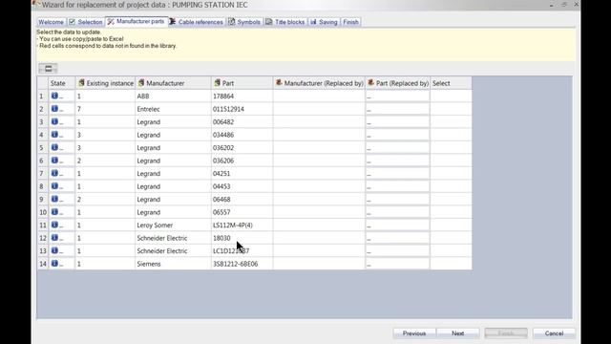Select part number 036206
Viewport: 611px width, 344px height.
242,161
